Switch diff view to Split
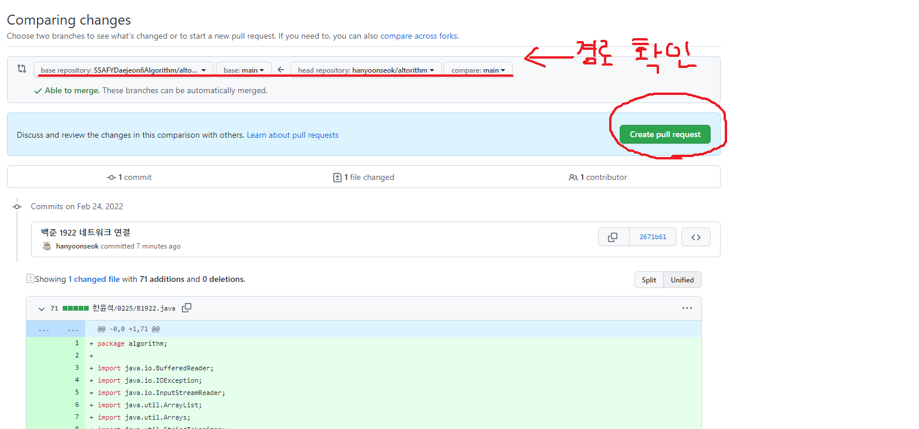The height and width of the screenshot is (429, 919). pyautogui.click(x=649, y=280)
